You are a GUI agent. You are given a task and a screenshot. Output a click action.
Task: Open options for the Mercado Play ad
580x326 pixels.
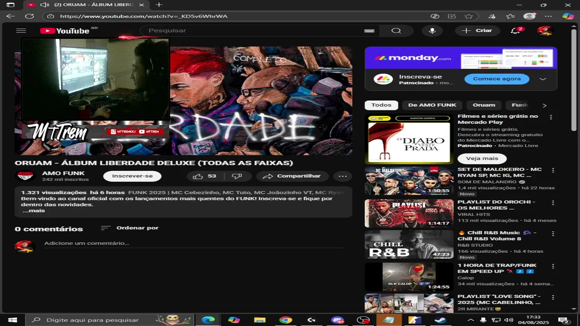pos(551,117)
